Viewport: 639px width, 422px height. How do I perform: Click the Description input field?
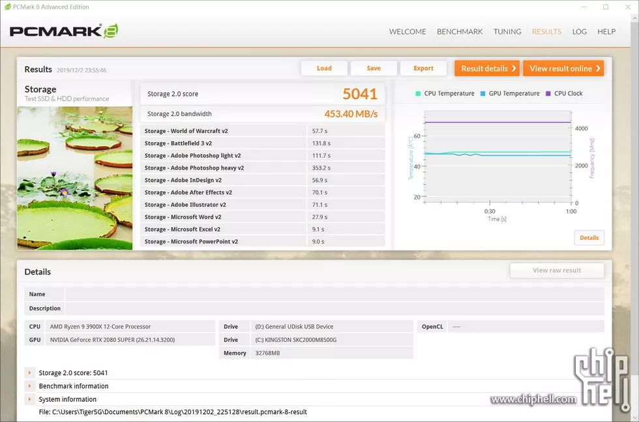[334, 309]
